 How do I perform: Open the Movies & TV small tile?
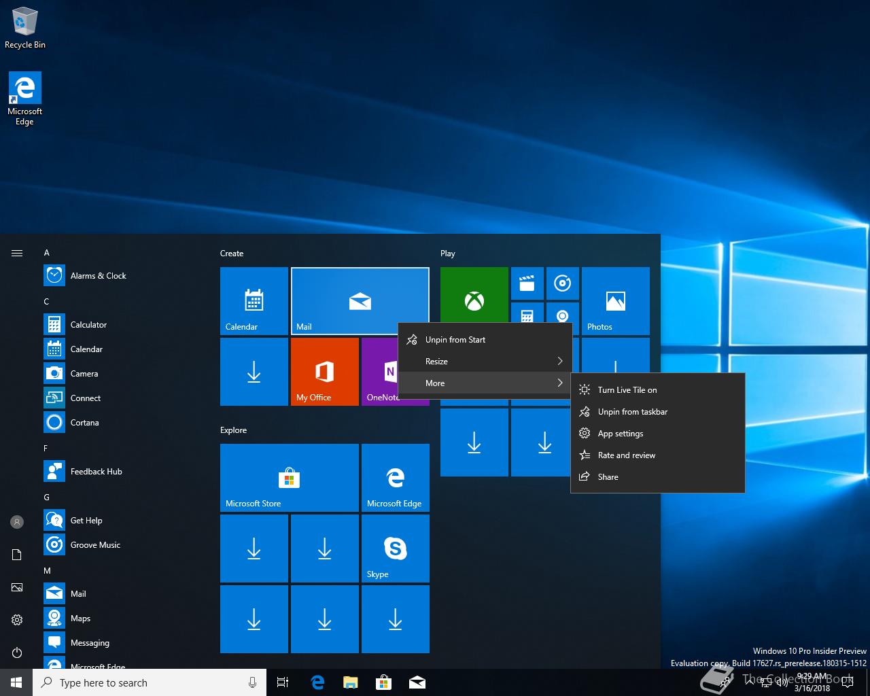pyautogui.click(x=527, y=283)
